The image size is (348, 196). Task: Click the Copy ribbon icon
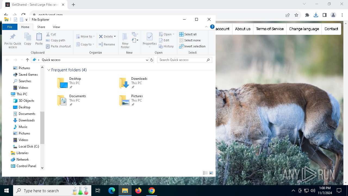coord(27,39)
